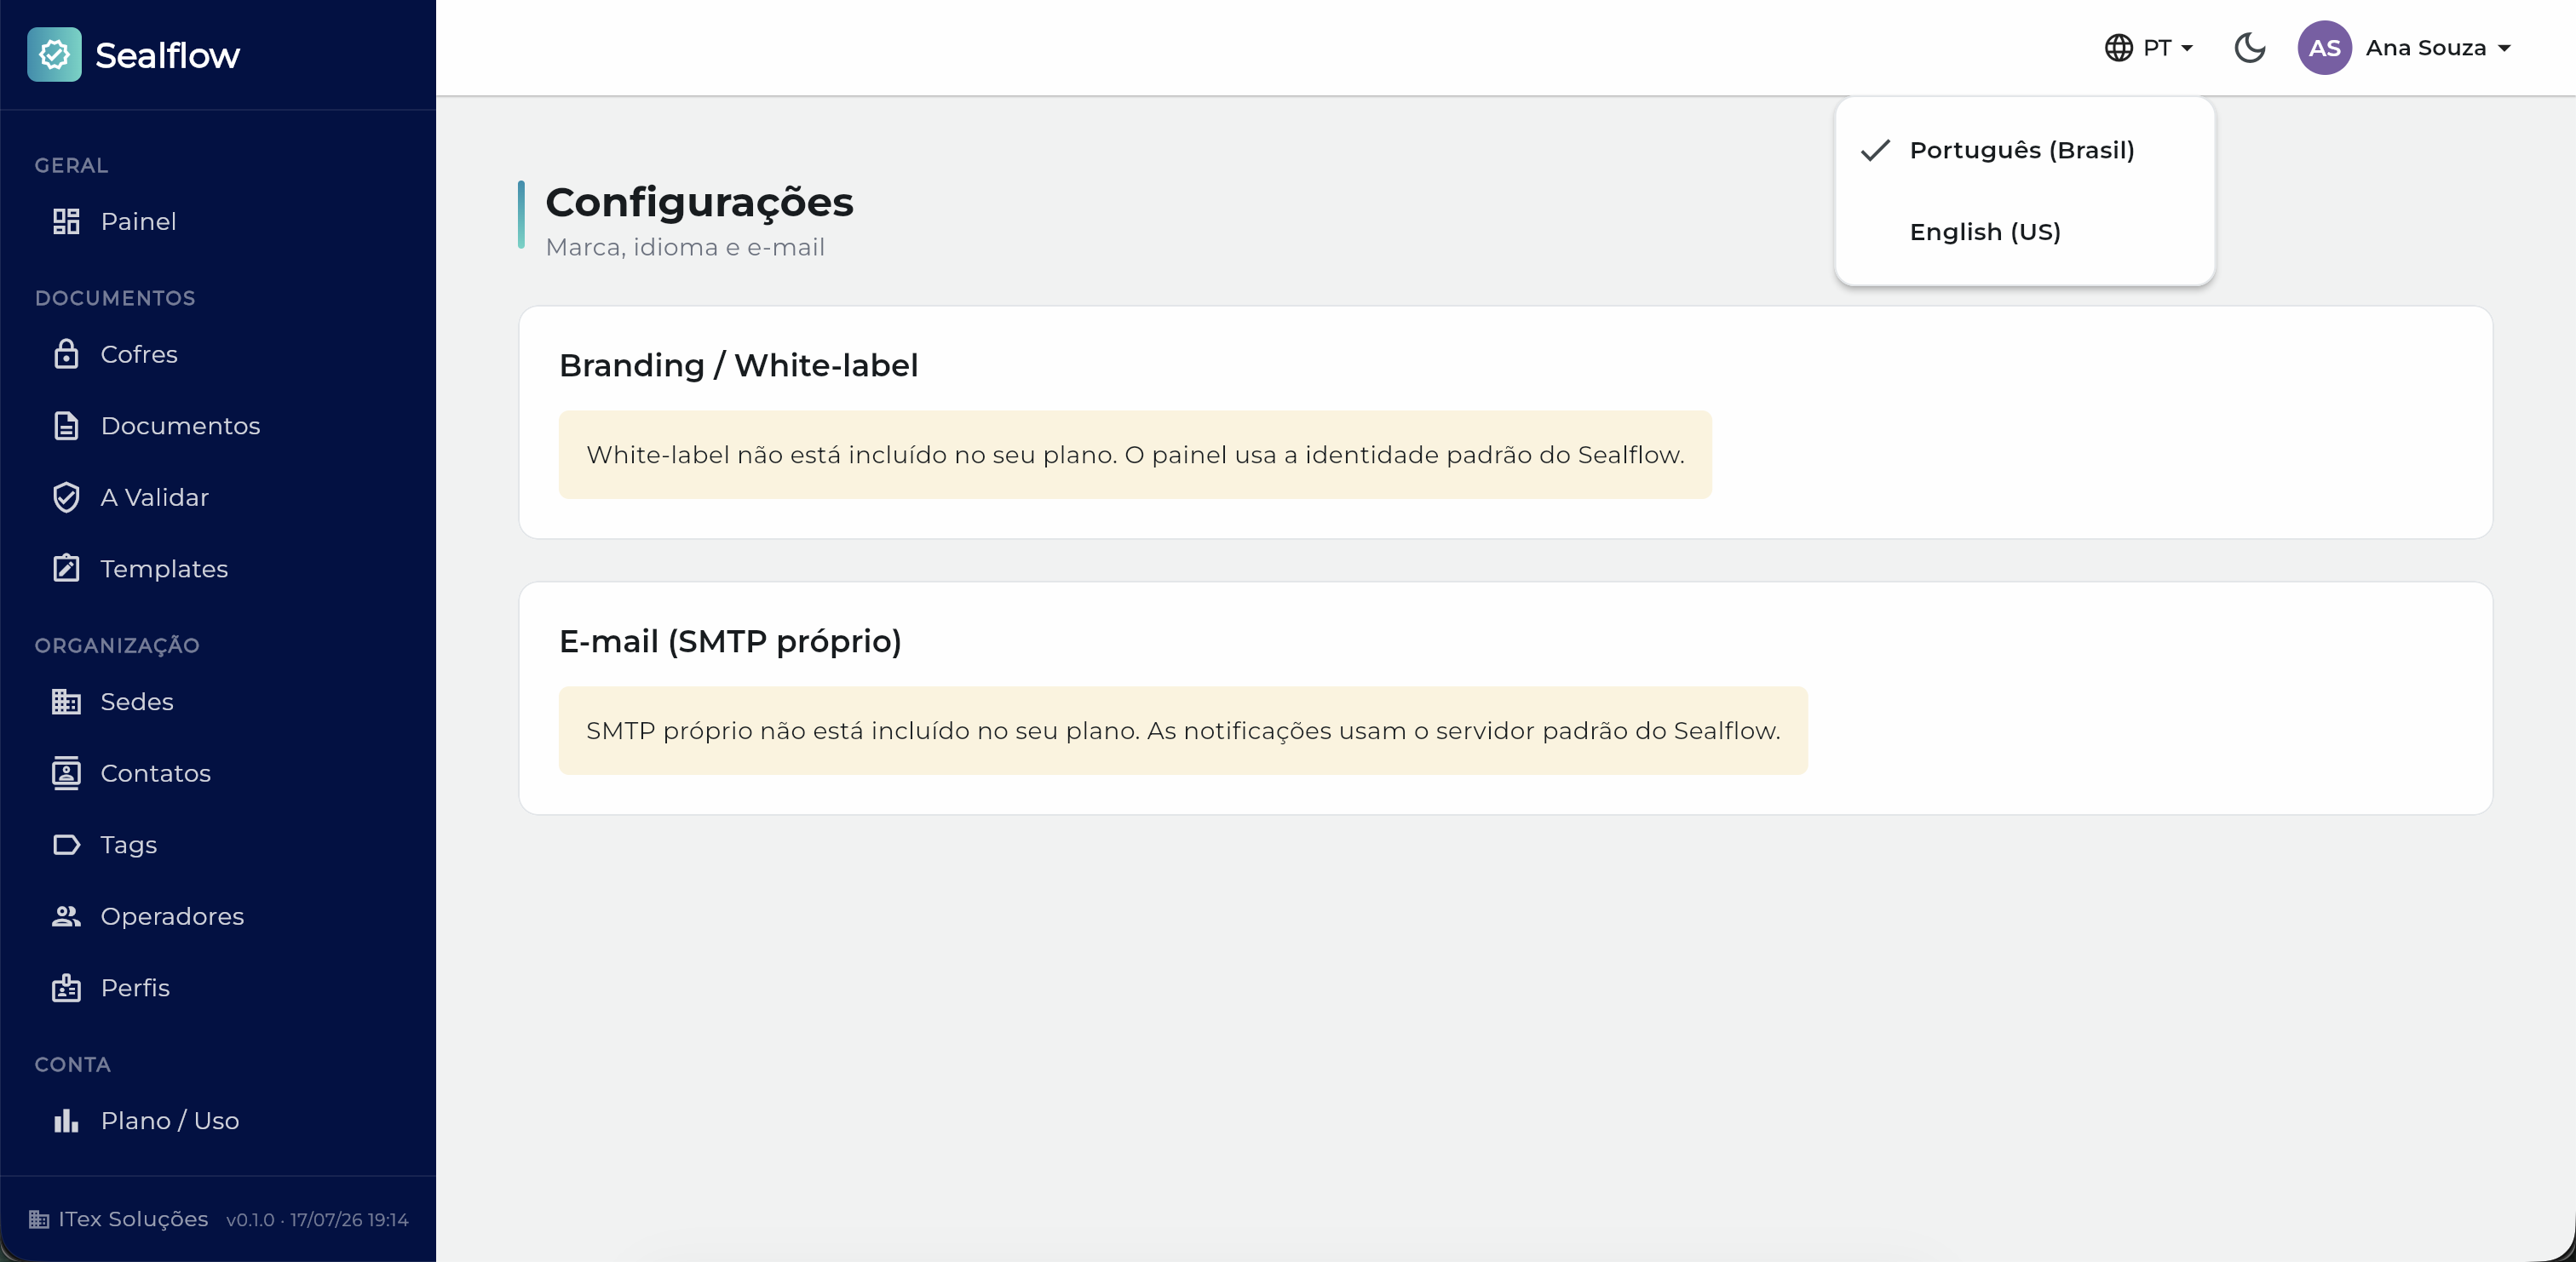The height and width of the screenshot is (1262, 2576).
Task: Click the Documentos file icon
Action: (66, 426)
